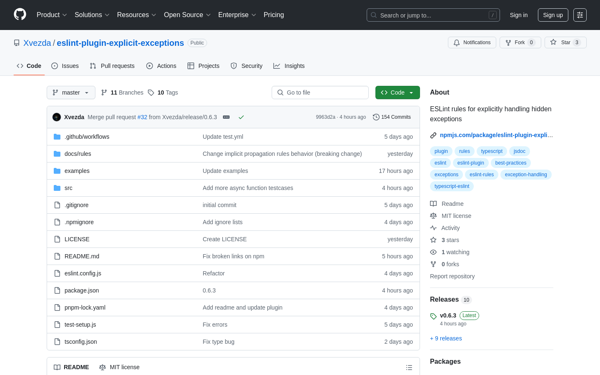Click the eslint-plugin topic tag
The width and height of the screenshot is (600, 375).
click(471, 163)
